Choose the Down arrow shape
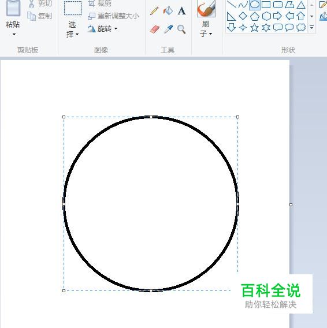 coord(231,27)
